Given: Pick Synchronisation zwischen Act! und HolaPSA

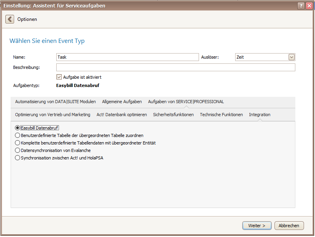Looking at the screenshot, I should tap(17, 158).
